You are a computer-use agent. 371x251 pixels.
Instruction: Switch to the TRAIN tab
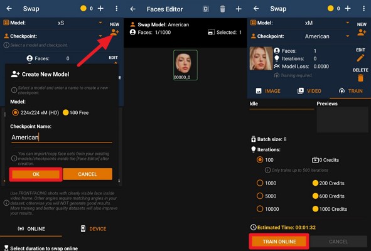coord(350,91)
